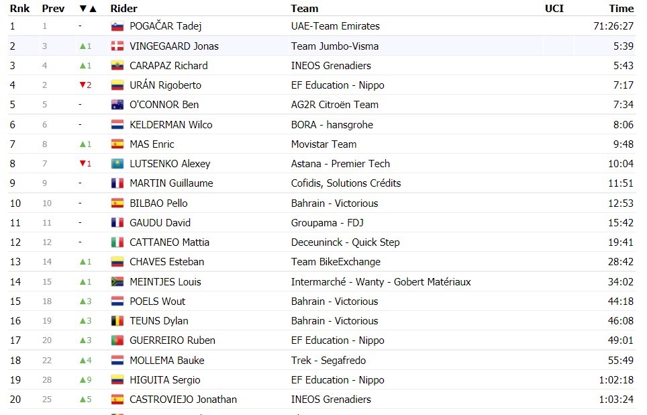
Task: Open the UAE-Team Emirates team page
Action: pos(335,26)
